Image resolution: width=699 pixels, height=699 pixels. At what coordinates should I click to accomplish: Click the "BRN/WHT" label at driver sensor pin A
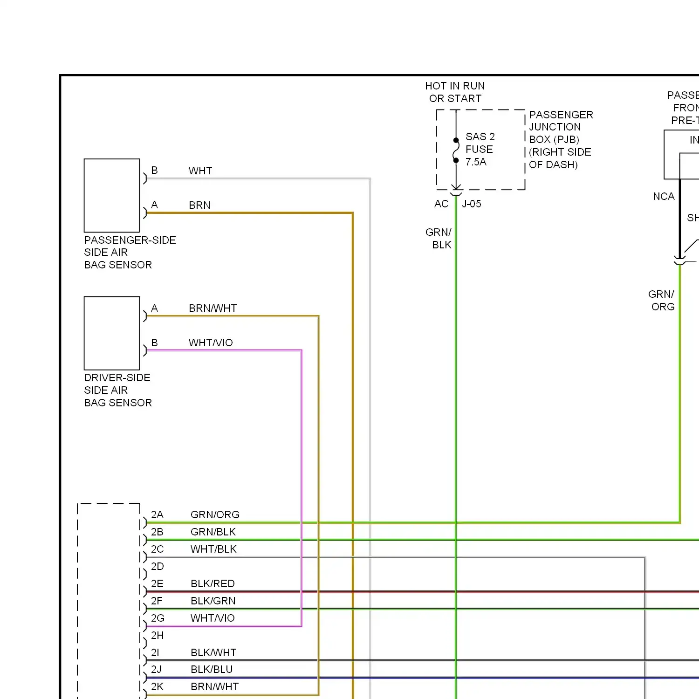click(x=213, y=308)
